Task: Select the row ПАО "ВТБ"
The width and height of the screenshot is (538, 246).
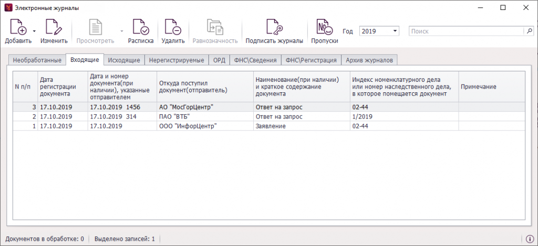Action: [269, 116]
